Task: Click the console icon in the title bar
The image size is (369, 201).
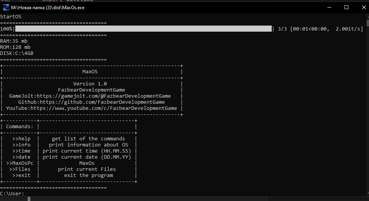Action: [x=6, y=7]
